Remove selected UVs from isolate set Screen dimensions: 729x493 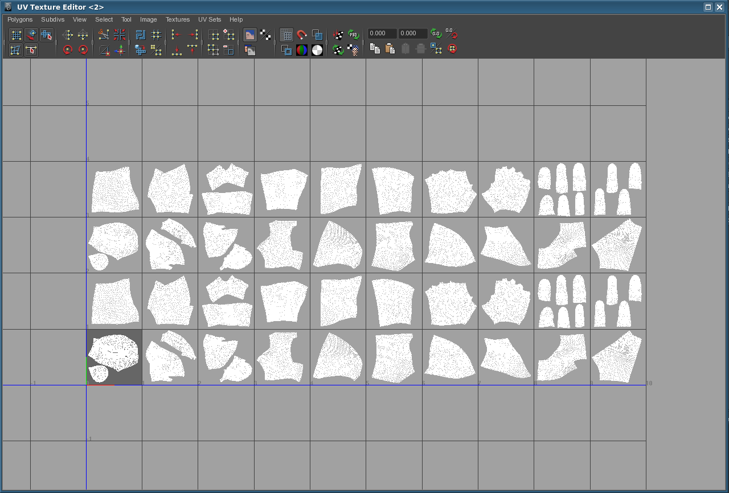coord(228,50)
